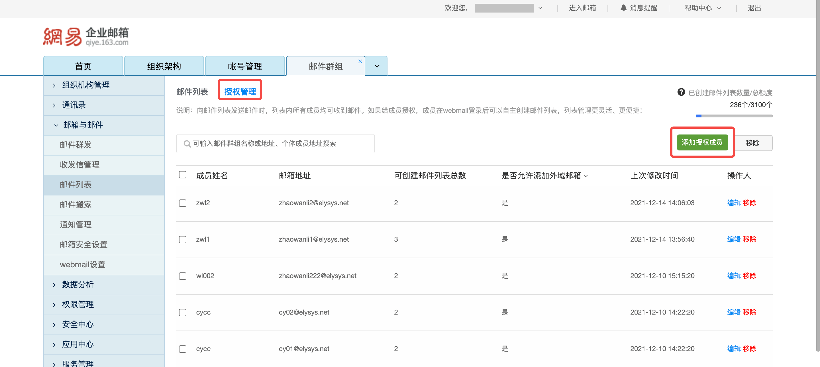This screenshot has height=367, width=820.
Task: Click the help question mark icon near quota
Action: coord(681,92)
